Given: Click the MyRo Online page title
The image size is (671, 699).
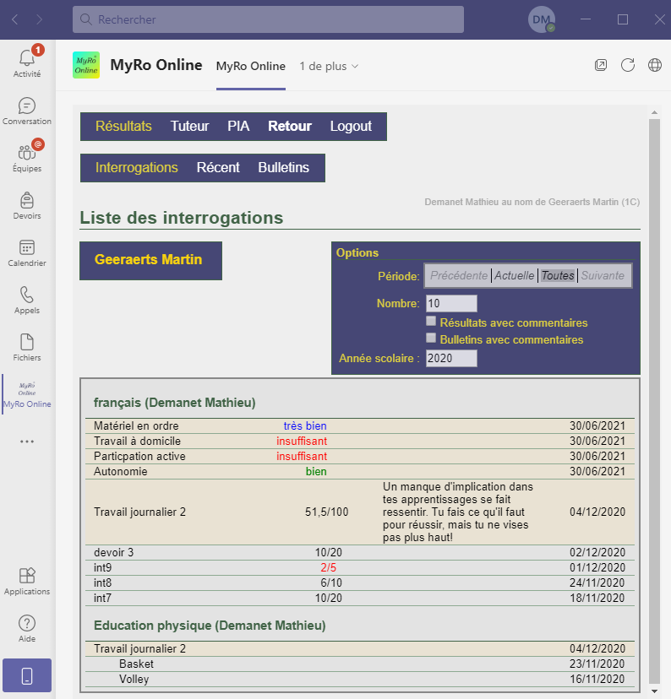Looking at the screenshot, I should pyautogui.click(x=156, y=65).
